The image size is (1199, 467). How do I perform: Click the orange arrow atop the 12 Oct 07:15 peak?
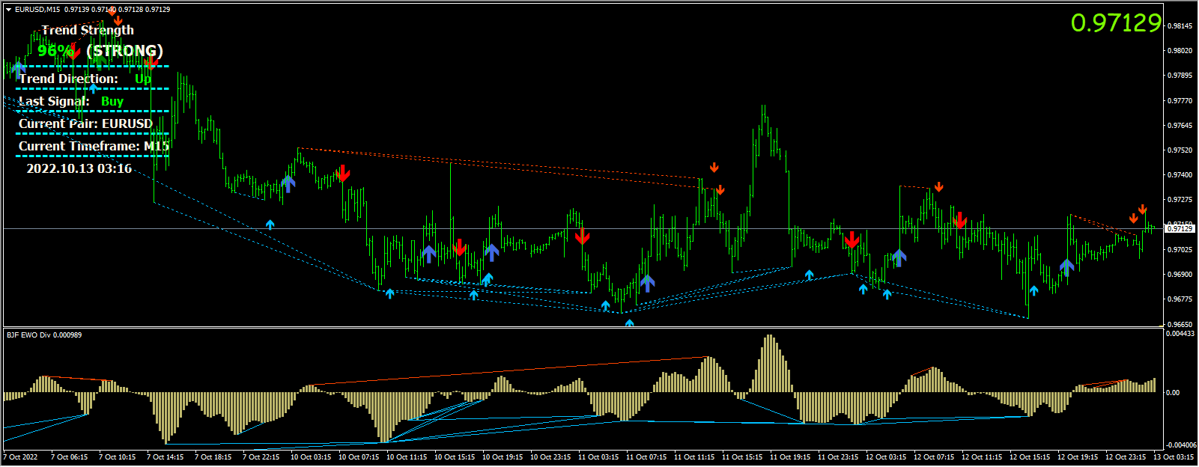click(x=938, y=187)
